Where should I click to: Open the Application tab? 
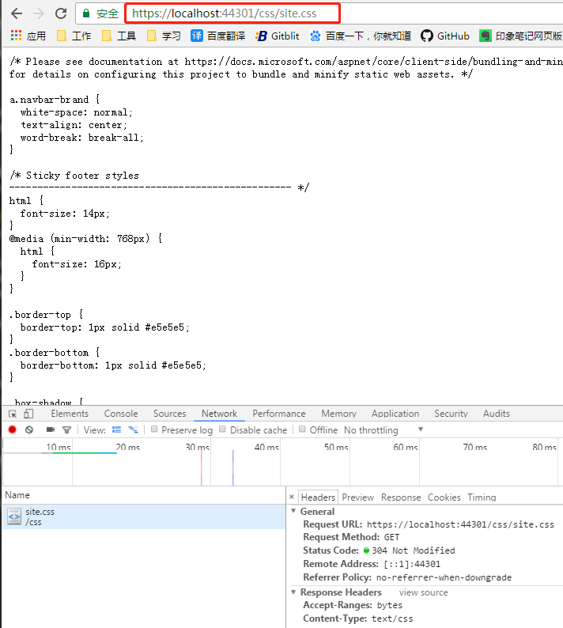click(x=395, y=414)
